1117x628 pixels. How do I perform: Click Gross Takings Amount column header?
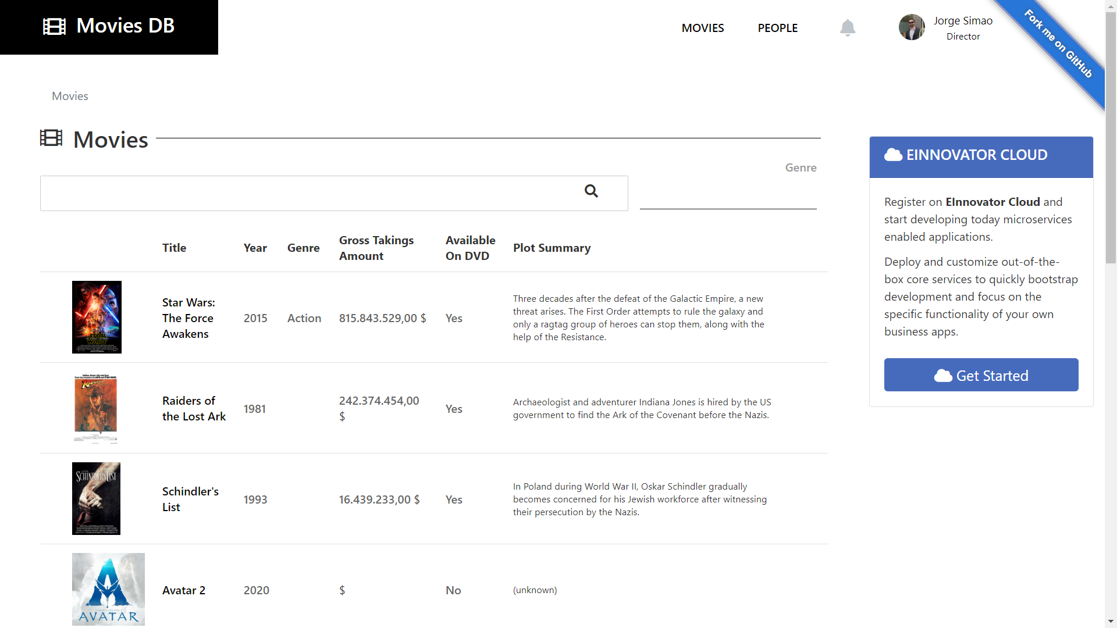(376, 248)
